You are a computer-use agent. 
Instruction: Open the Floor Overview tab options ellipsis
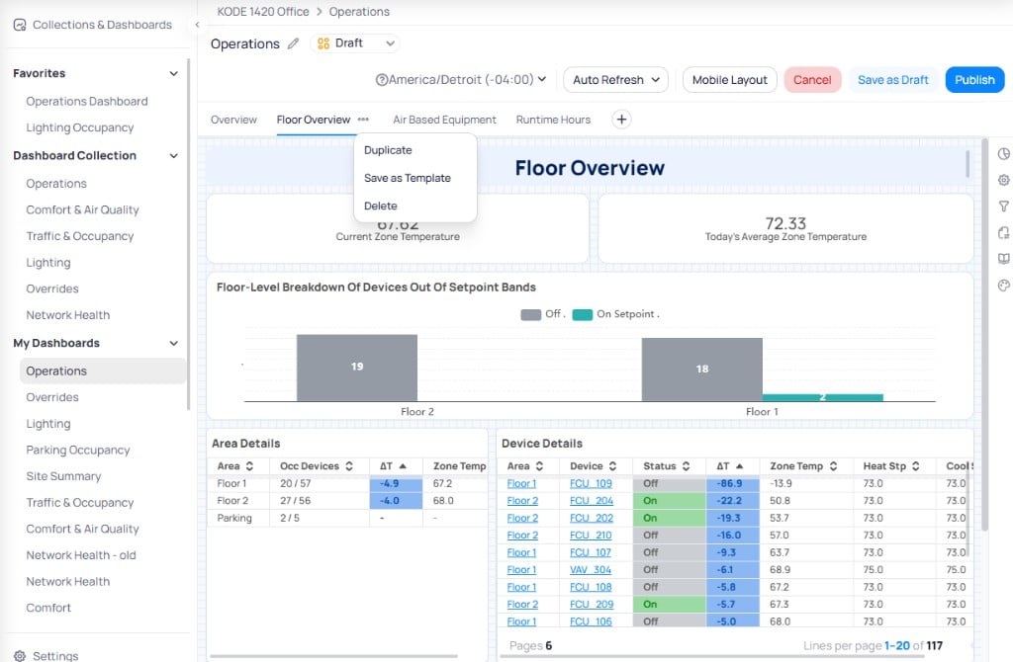click(x=363, y=120)
